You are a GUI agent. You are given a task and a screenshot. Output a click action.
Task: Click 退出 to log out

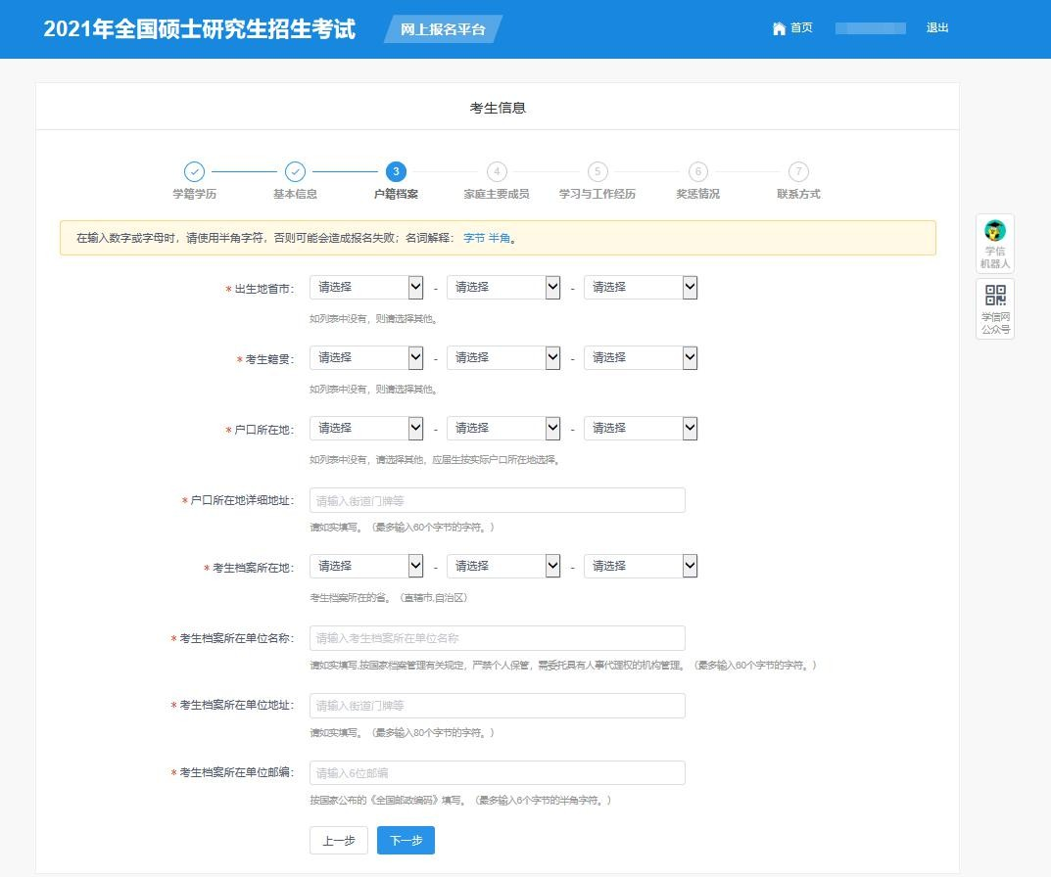click(937, 28)
